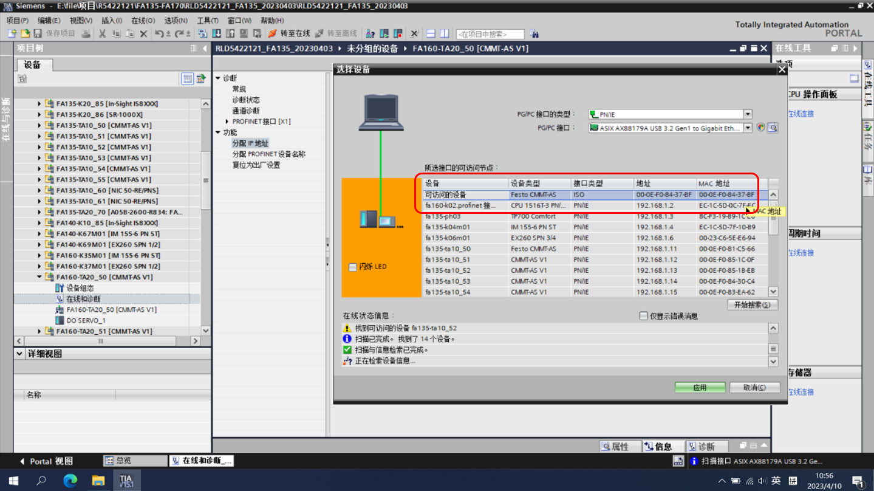Open Microsoft Edge from the taskbar
Image resolution: width=874 pixels, height=491 pixels.
70,480
